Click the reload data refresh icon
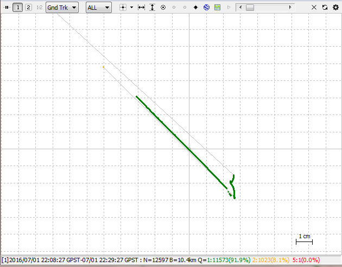Image resolution: width=342 pixels, height=267 pixels. tap(325, 8)
